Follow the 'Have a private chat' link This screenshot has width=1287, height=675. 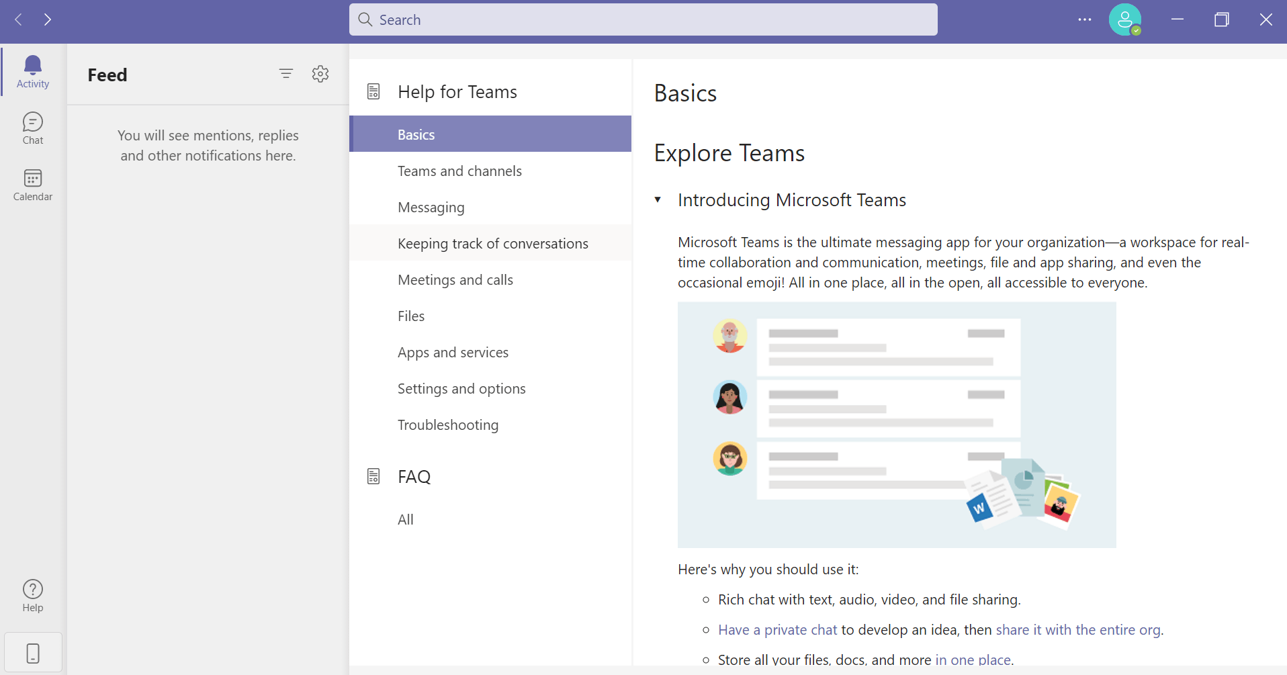pos(778,630)
